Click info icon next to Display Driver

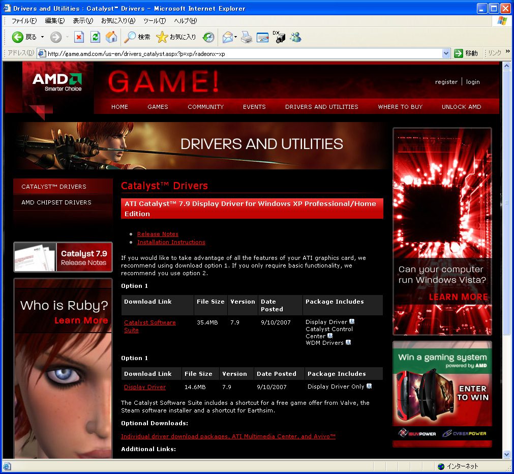(x=352, y=321)
